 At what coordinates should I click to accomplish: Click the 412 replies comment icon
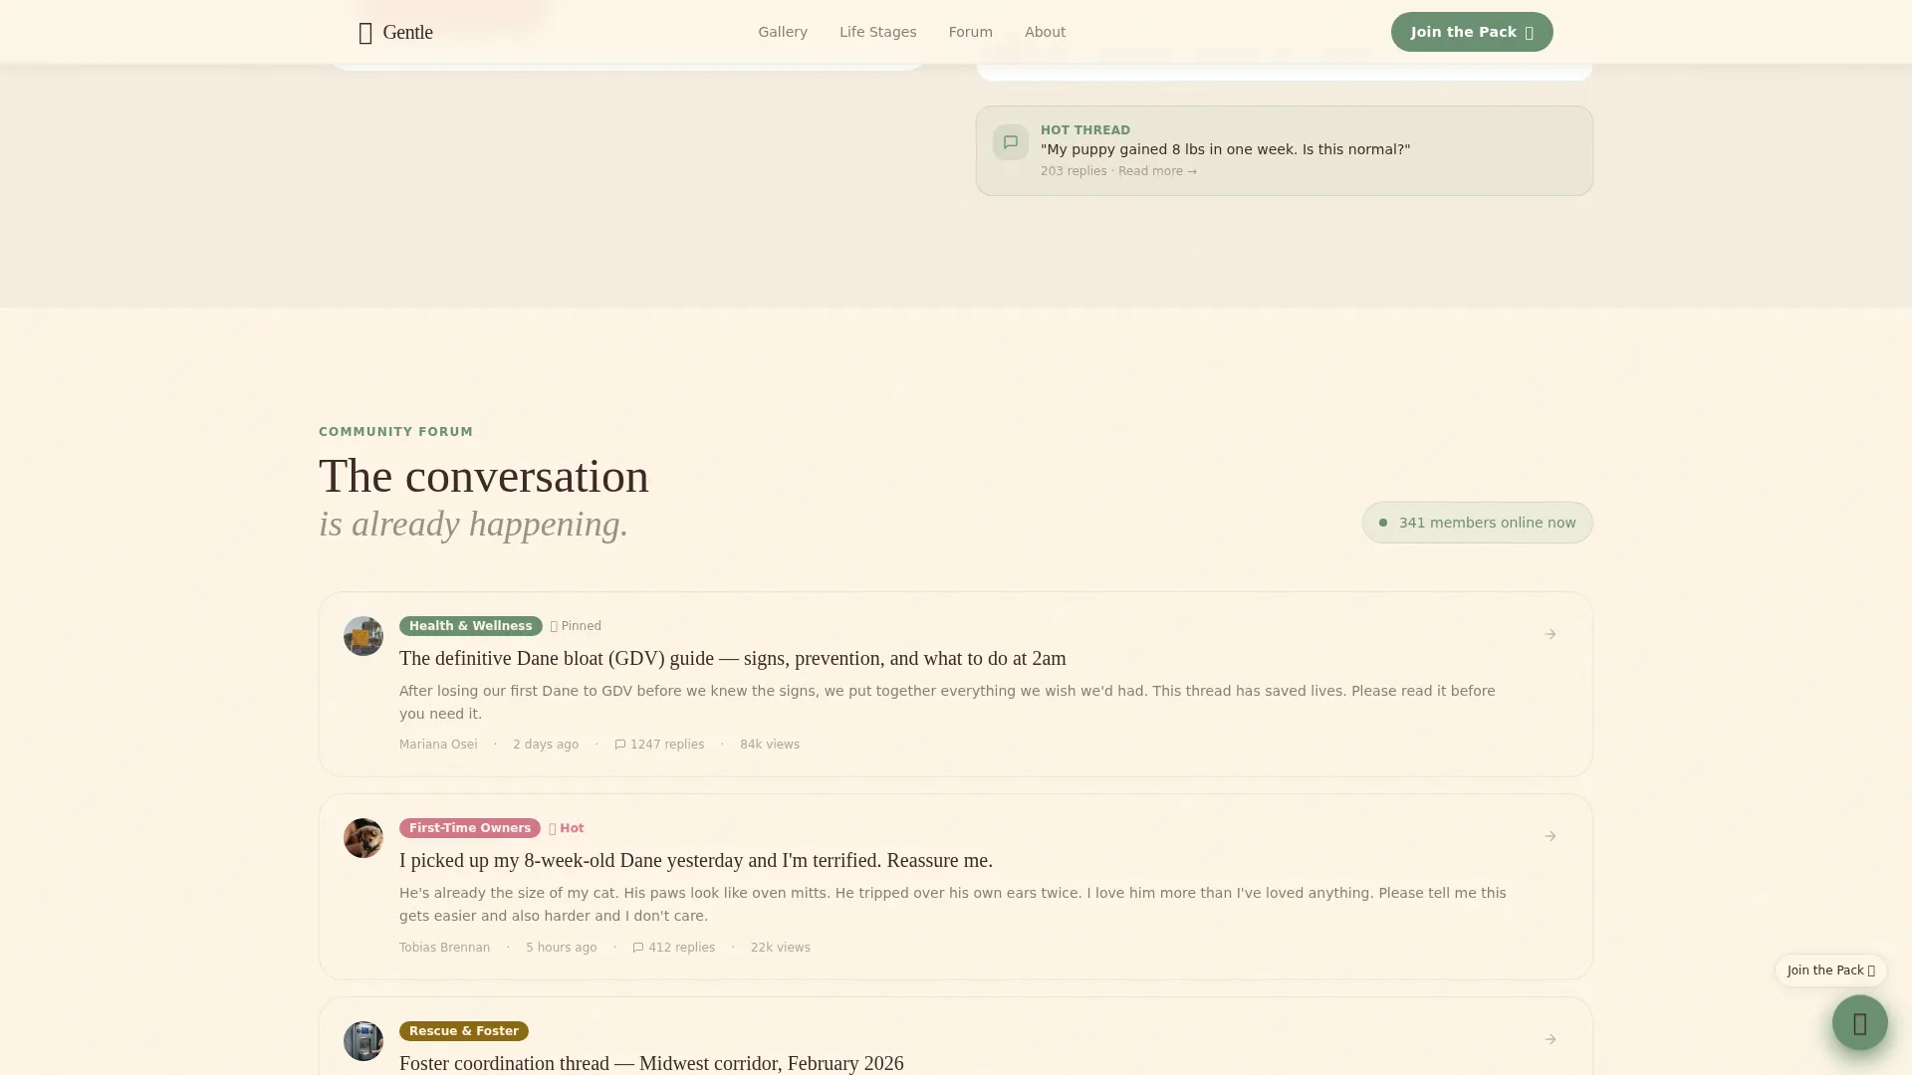(638, 948)
